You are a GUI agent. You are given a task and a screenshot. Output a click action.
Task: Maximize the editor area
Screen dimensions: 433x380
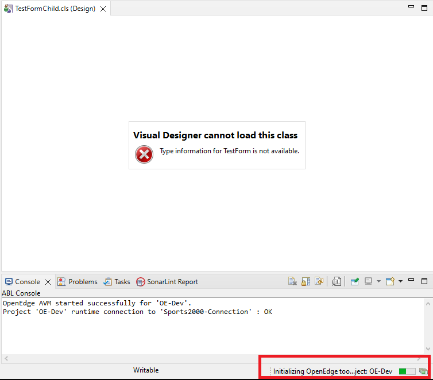(x=424, y=8)
